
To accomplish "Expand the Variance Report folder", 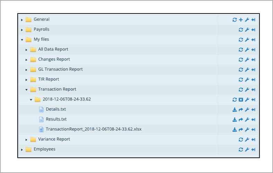I will 26,140.
